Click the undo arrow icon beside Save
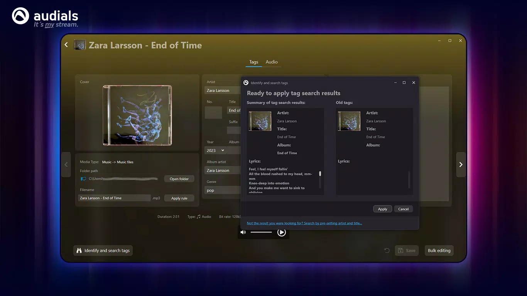This screenshot has width=527, height=296. [x=387, y=251]
